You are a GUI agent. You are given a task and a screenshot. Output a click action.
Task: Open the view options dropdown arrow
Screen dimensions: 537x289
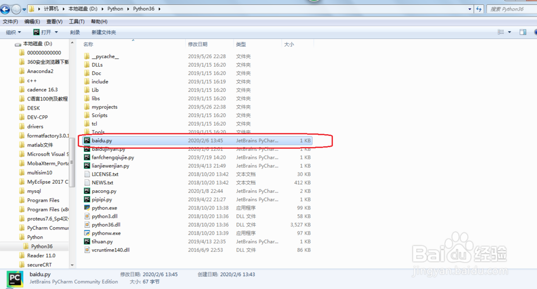point(509,32)
